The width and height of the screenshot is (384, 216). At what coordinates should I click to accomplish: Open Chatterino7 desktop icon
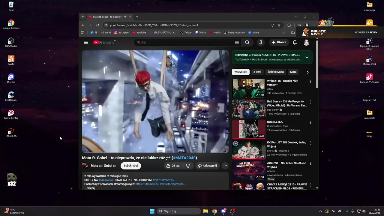[11, 96]
